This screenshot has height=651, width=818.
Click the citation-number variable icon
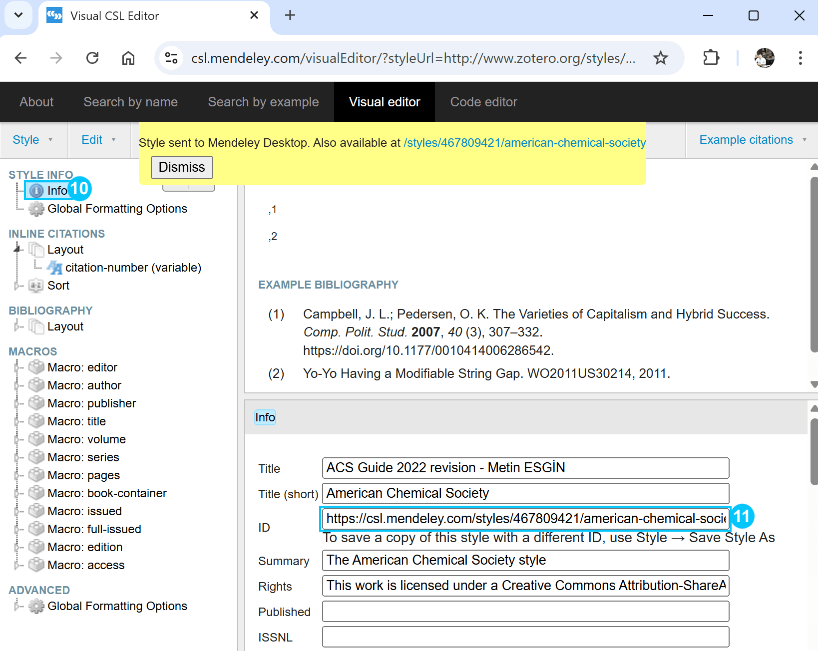point(54,268)
